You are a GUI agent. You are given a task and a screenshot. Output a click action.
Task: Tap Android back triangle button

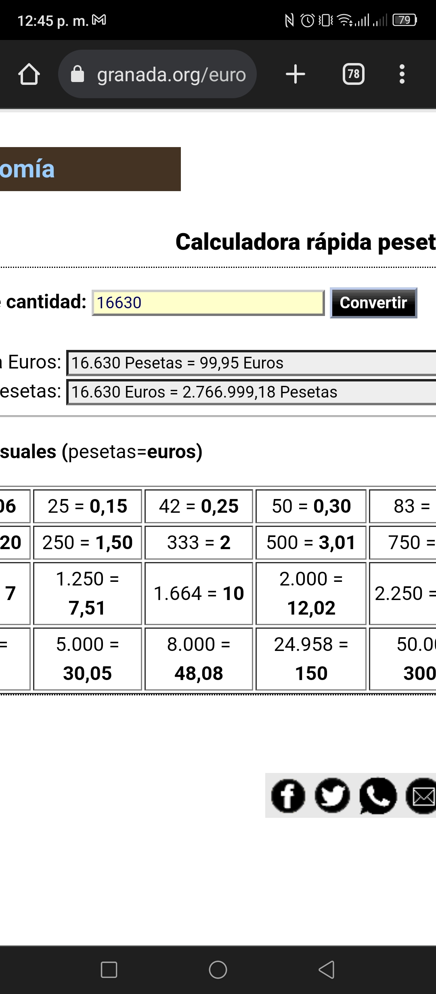click(327, 970)
